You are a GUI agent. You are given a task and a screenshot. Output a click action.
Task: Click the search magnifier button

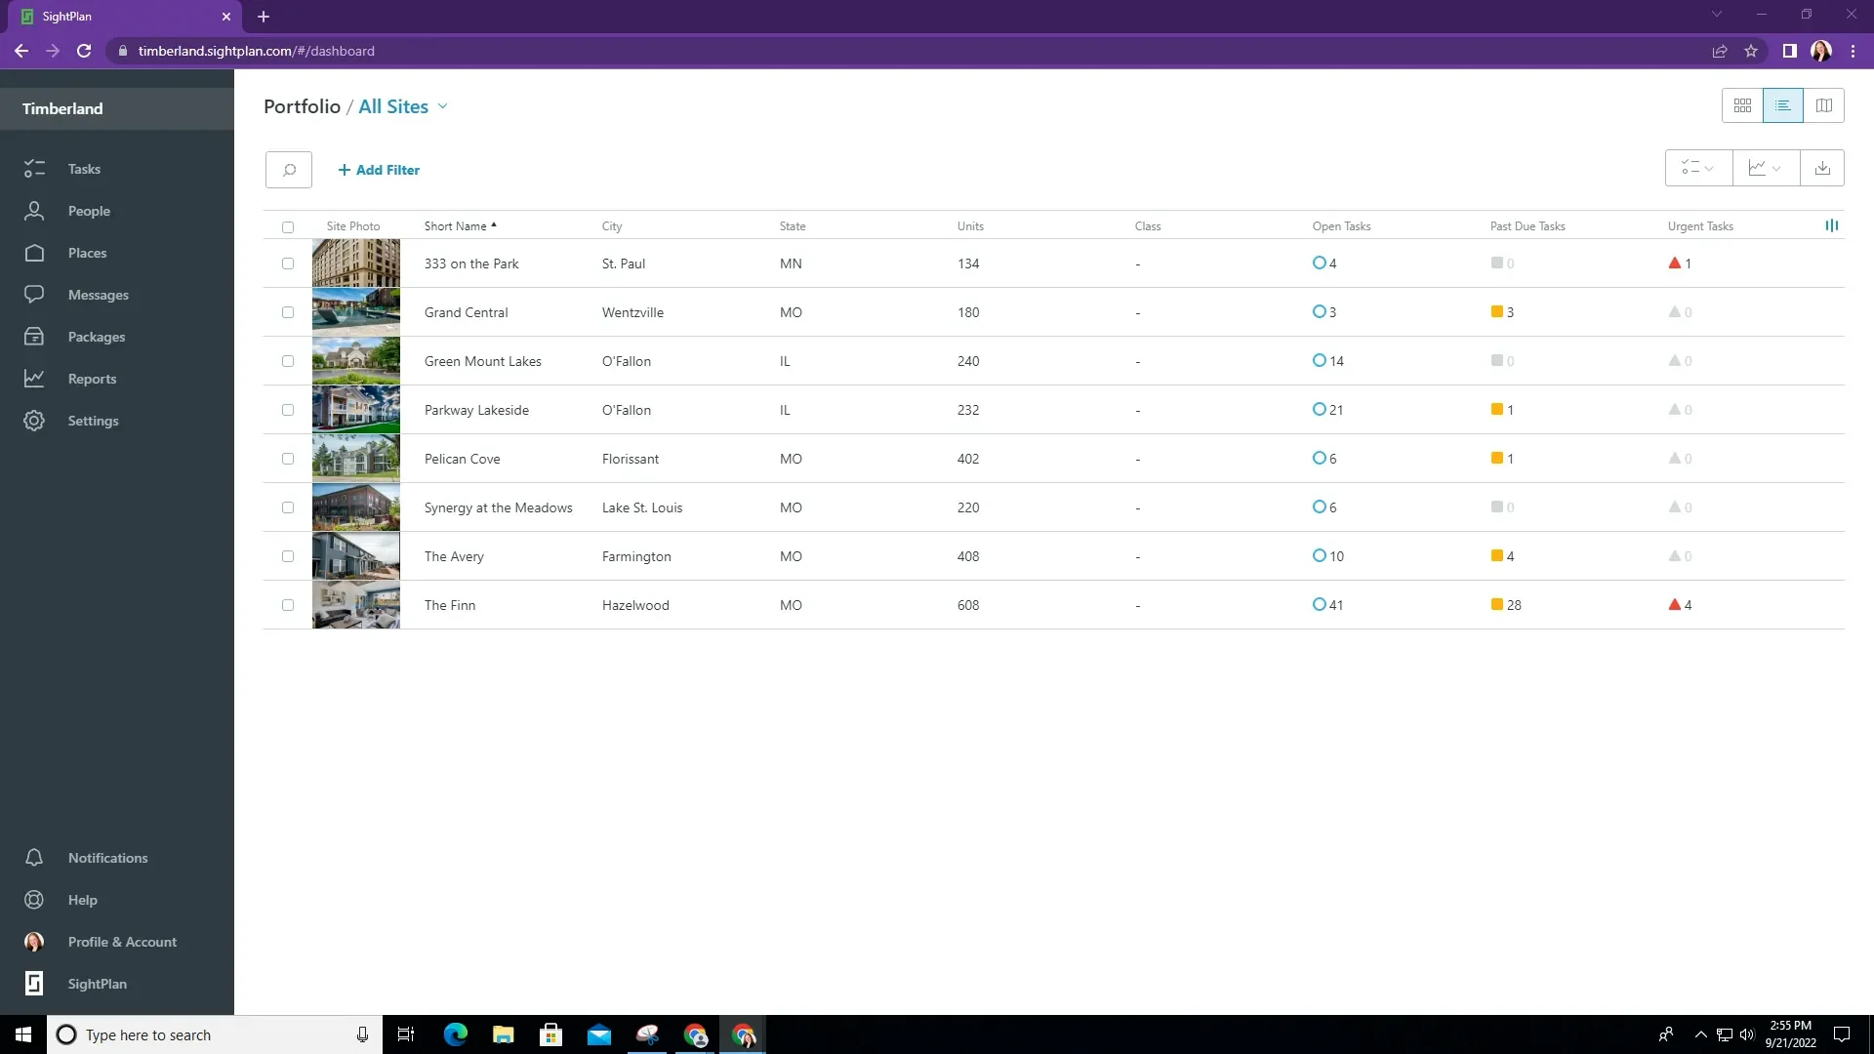[289, 170]
